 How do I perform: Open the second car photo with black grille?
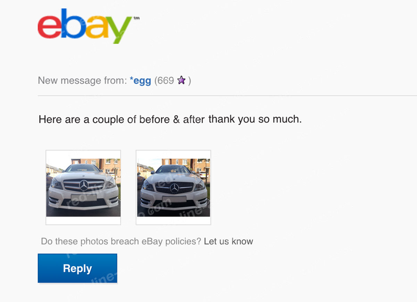point(173,187)
